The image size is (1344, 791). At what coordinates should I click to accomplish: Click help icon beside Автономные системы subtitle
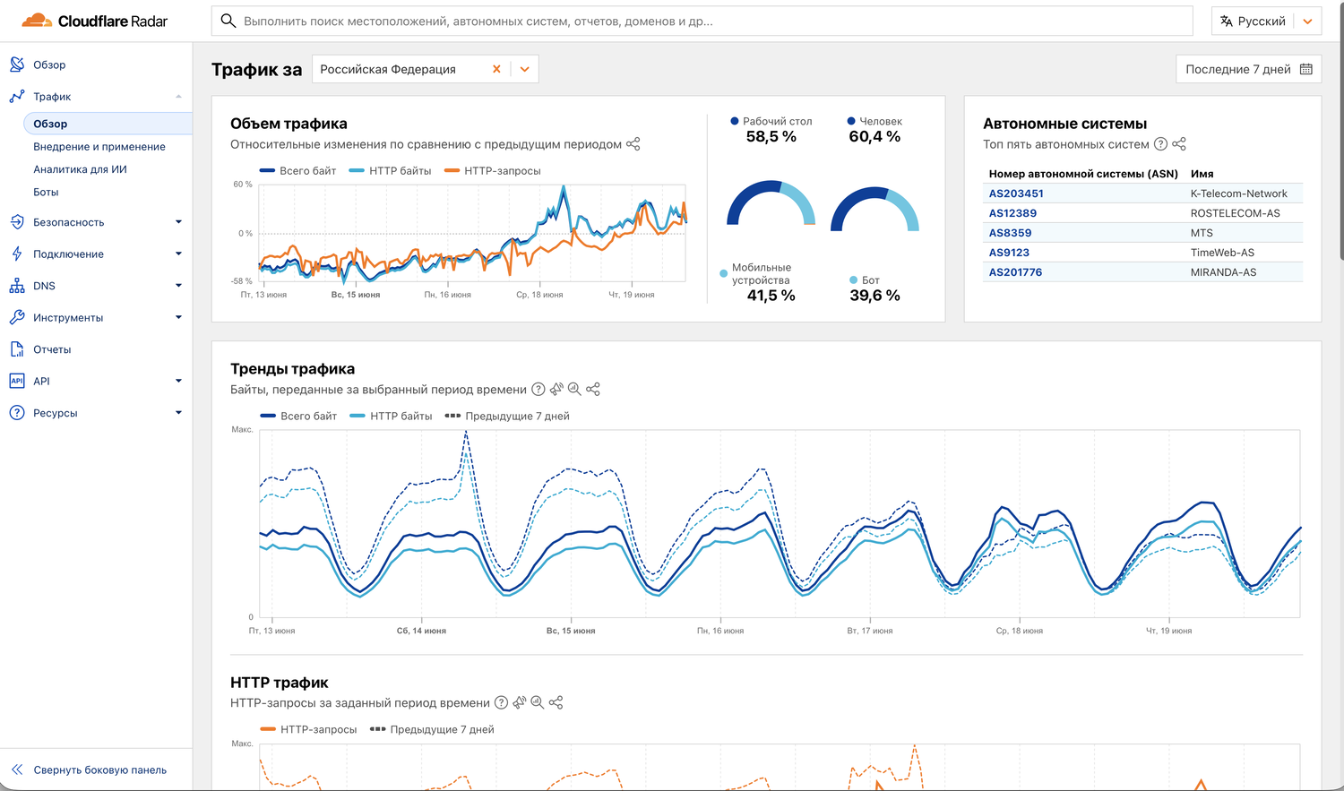pos(1160,144)
